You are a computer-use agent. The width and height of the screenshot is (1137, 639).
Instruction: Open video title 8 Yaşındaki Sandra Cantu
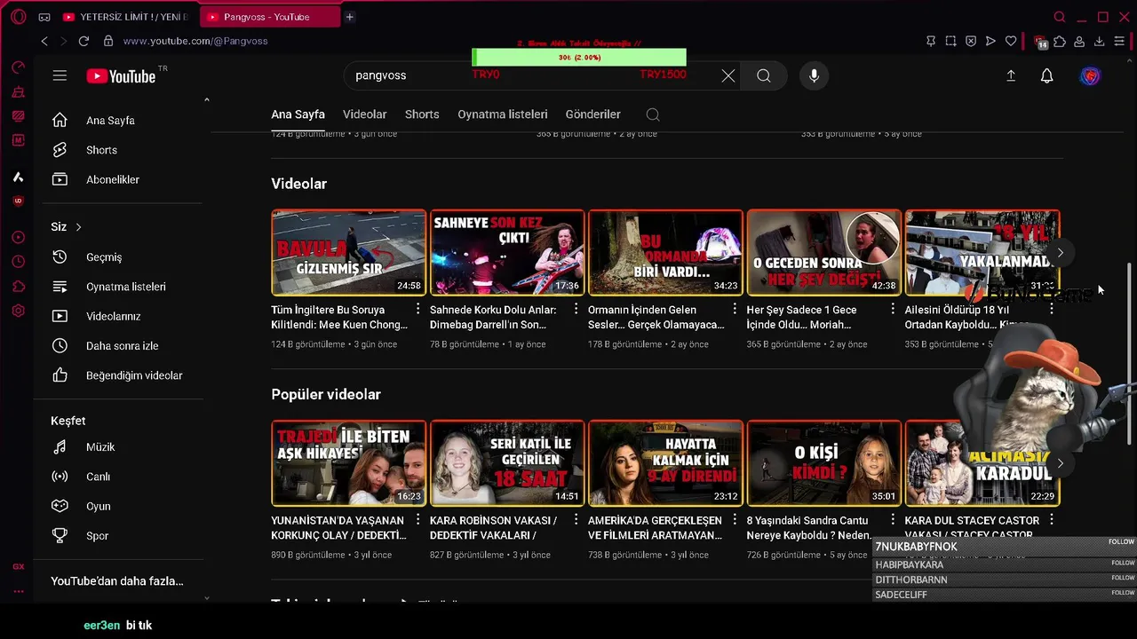tap(808, 527)
